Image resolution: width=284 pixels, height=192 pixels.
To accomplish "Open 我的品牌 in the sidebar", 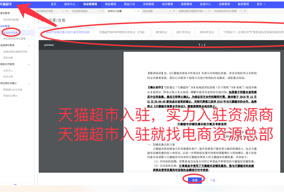I will pyautogui.click(x=8, y=58).
